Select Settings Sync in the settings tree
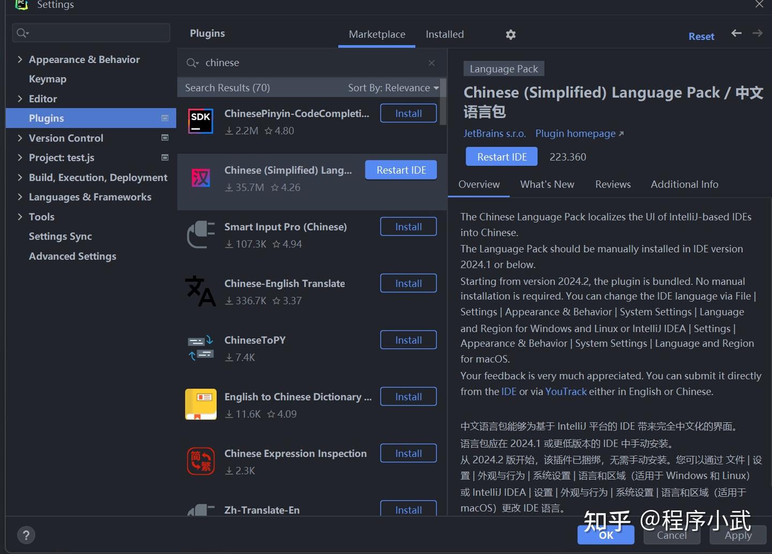This screenshot has width=772, height=554. [x=60, y=236]
